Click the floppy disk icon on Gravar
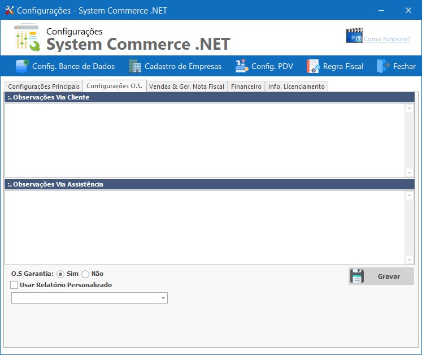 click(357, 276)
